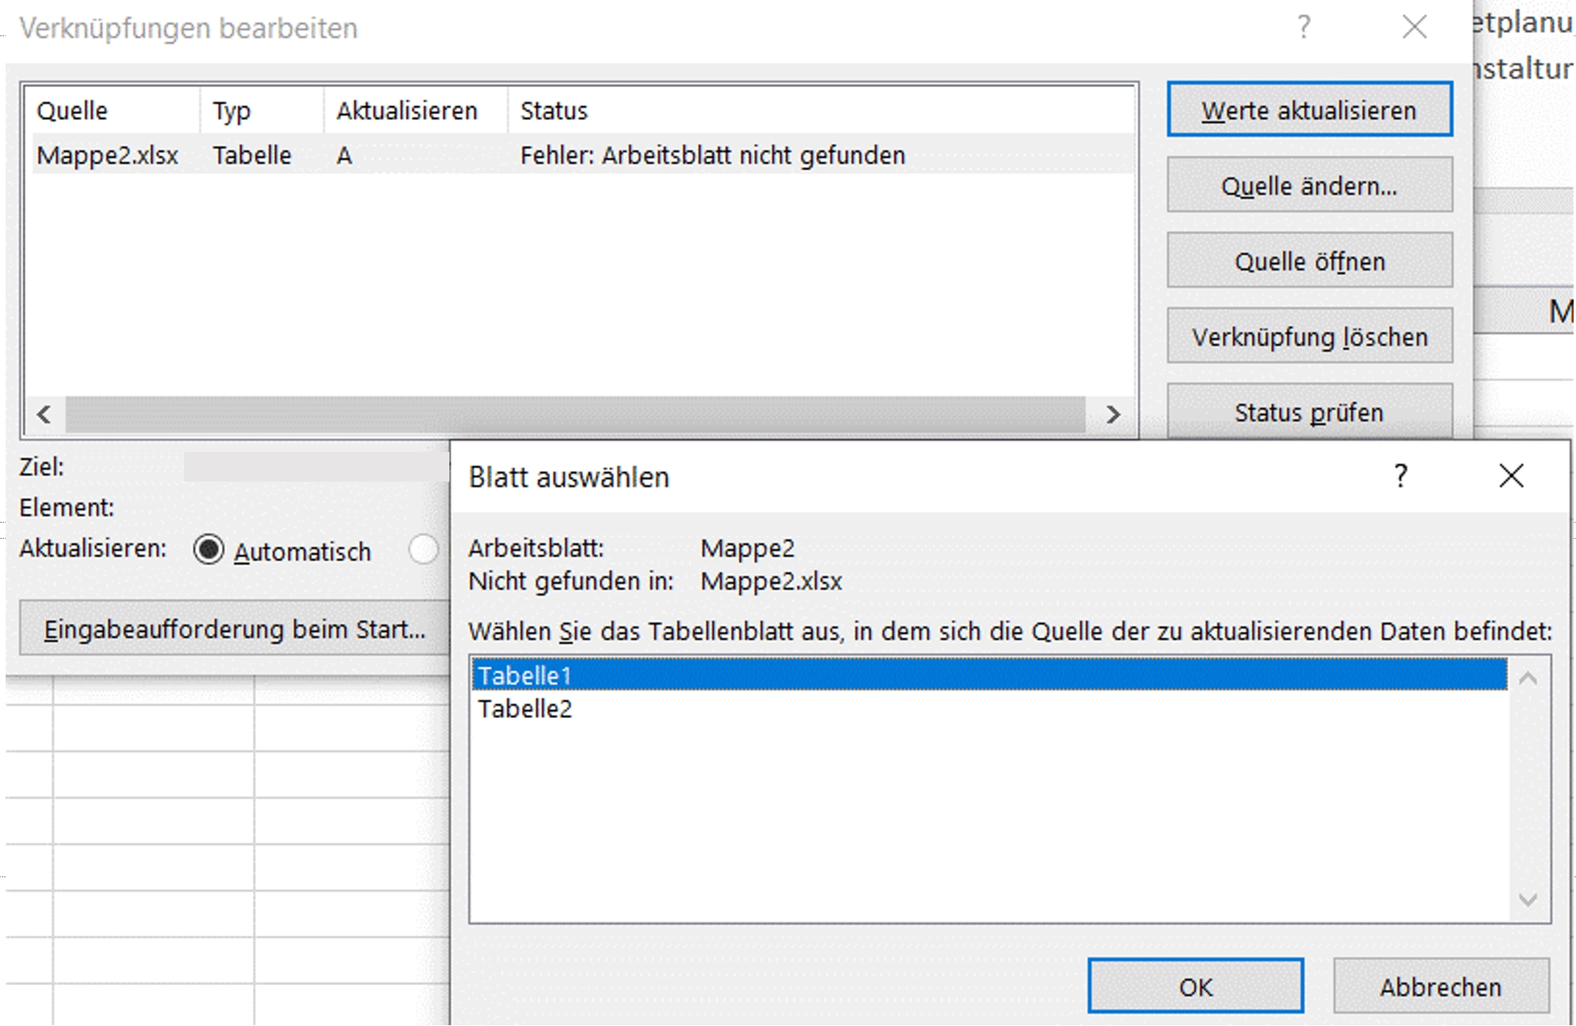Click the help icon on Blatt auswählen dialog
This screenshot has height=1026, width=1576.
click(x=1402, y=477)
